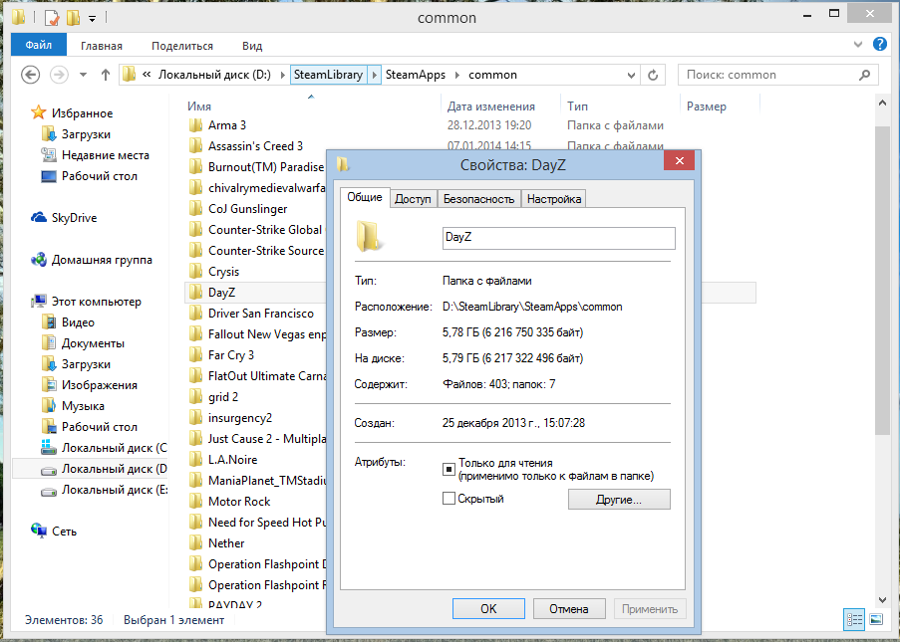The height and width of the screenshot is (642, 900).
Task: Click the file list vertical scrollbar
Action: pos(882,281)
